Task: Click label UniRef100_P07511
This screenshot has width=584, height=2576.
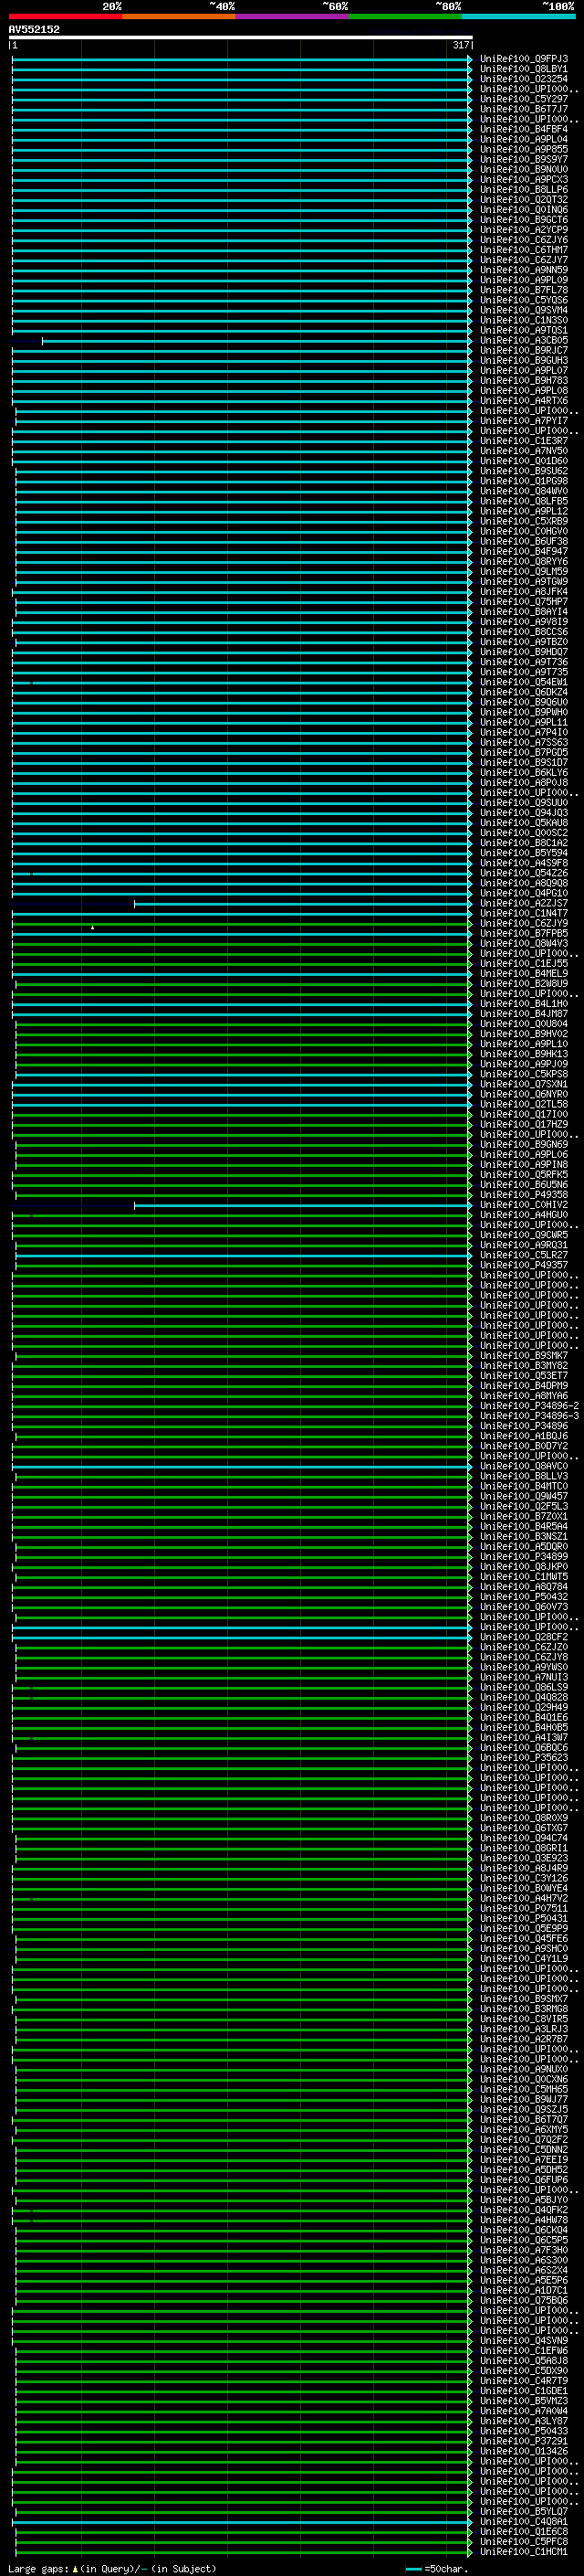Action: pos(524,1908)
